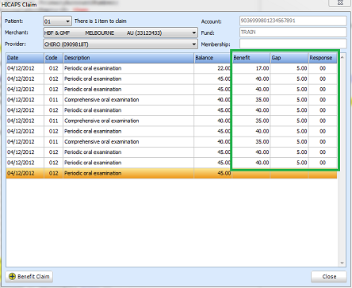Click "There is 1 item to claim" text
The image size is (352, 288).
101,21
